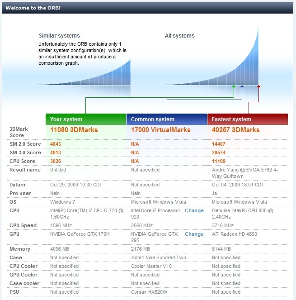296x300 pixels.
Task: Click the date Oct 04, 2009 18:01 CDT
Action: [238, 185]
